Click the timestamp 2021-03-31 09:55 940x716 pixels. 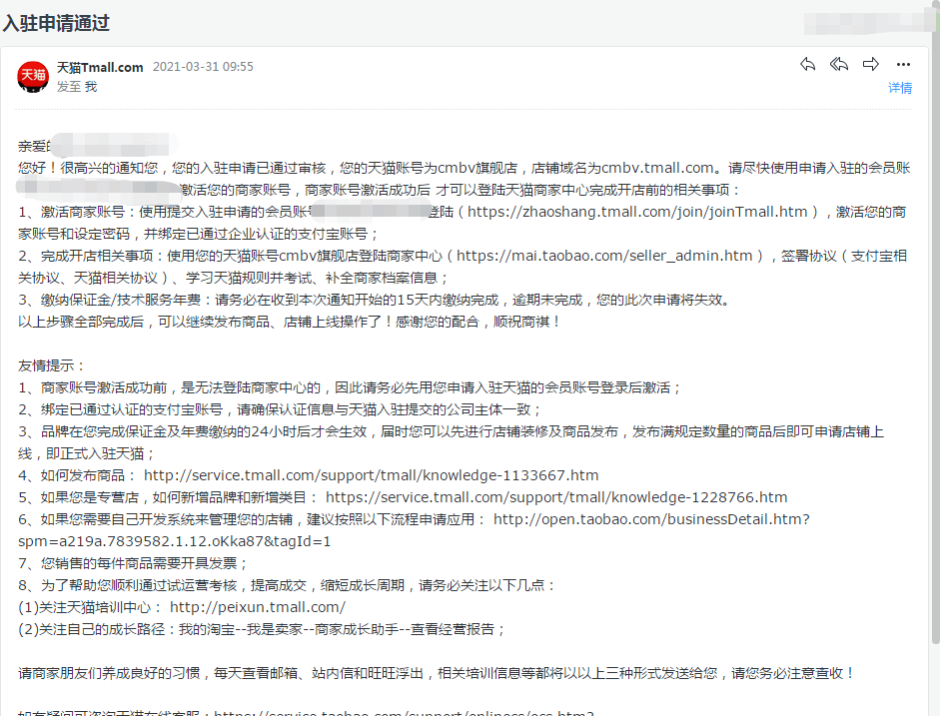203,67
